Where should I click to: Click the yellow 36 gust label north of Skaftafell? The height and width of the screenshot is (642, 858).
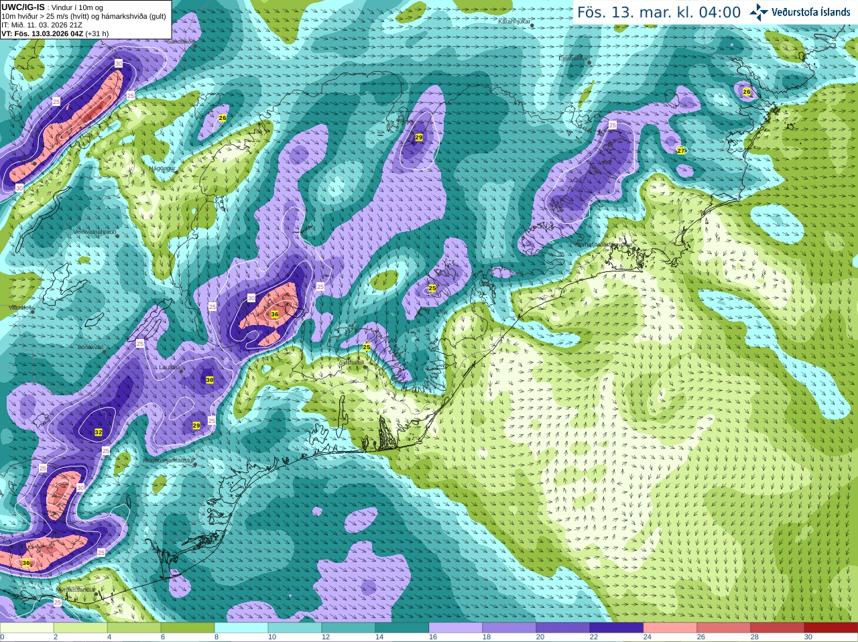pyautogui.click(x=275, y=314)
